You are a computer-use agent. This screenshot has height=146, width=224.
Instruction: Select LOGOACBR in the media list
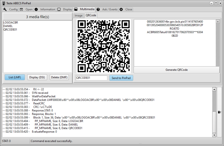pyautogui.click(x=10, y=23)
